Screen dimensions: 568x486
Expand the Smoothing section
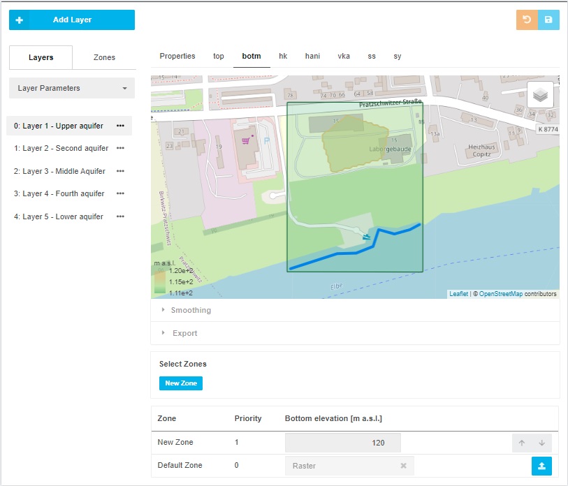coord(355,310)
